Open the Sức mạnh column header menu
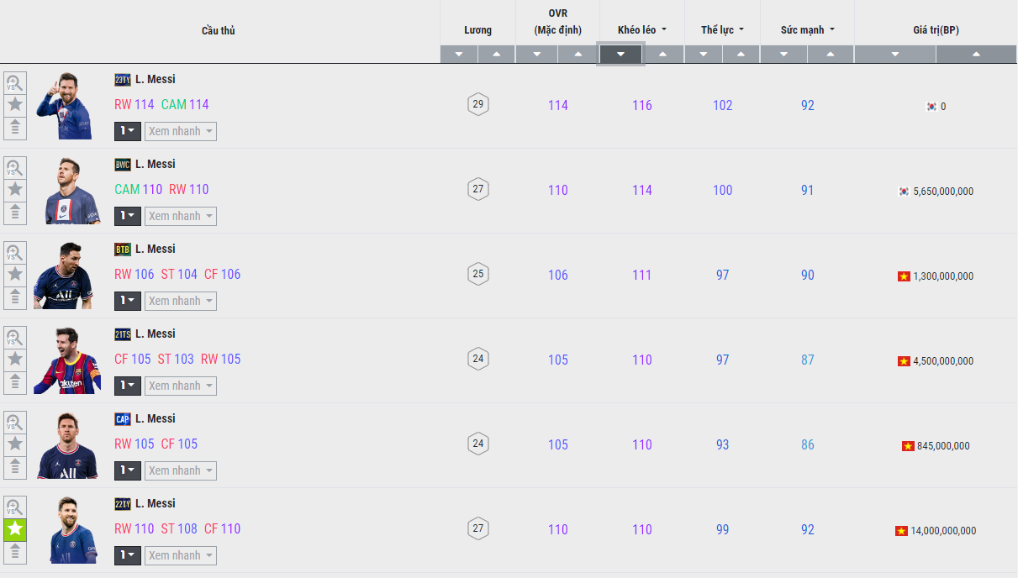Viewport: 1018px width, 578px height. [x=807, y=30]
